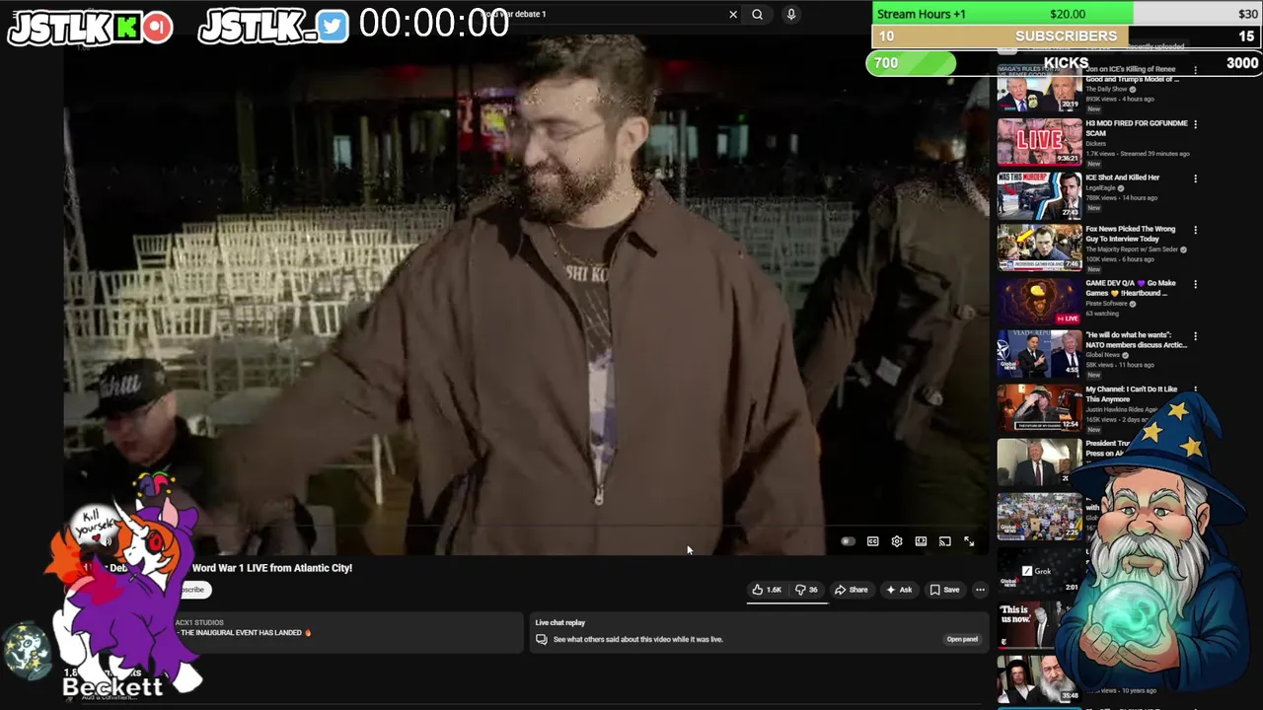Viewport: 1263px width, 710px height.
Task: Click Global News NATO thumbnail
Action: [1039, 354]
